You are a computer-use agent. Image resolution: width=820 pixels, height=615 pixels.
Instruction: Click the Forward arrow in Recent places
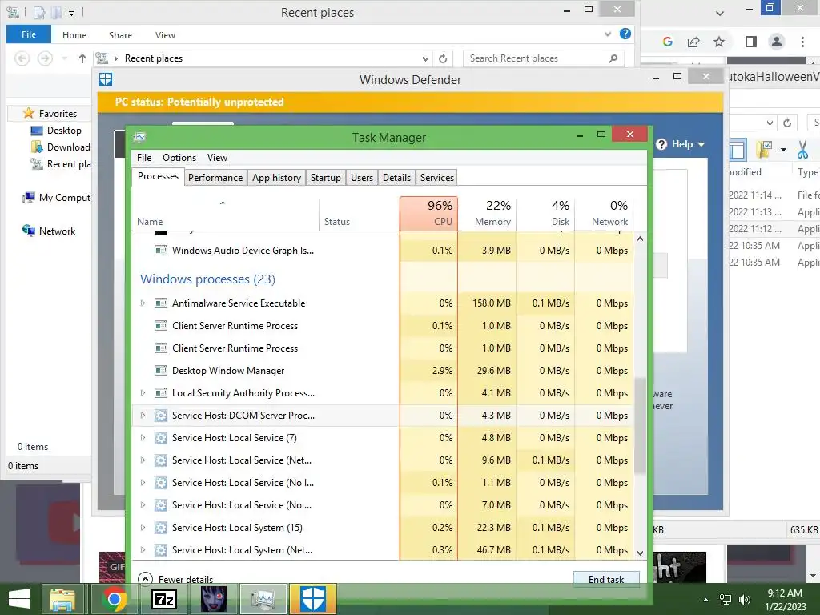point(45,58)
